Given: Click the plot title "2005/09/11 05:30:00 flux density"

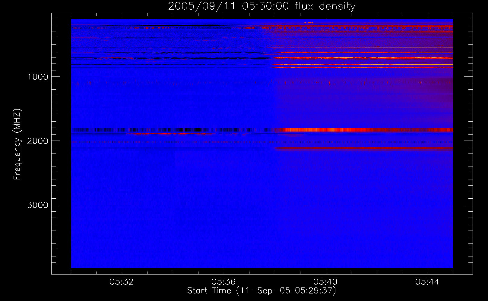Looking at the screenshot, I should point(261,6).
